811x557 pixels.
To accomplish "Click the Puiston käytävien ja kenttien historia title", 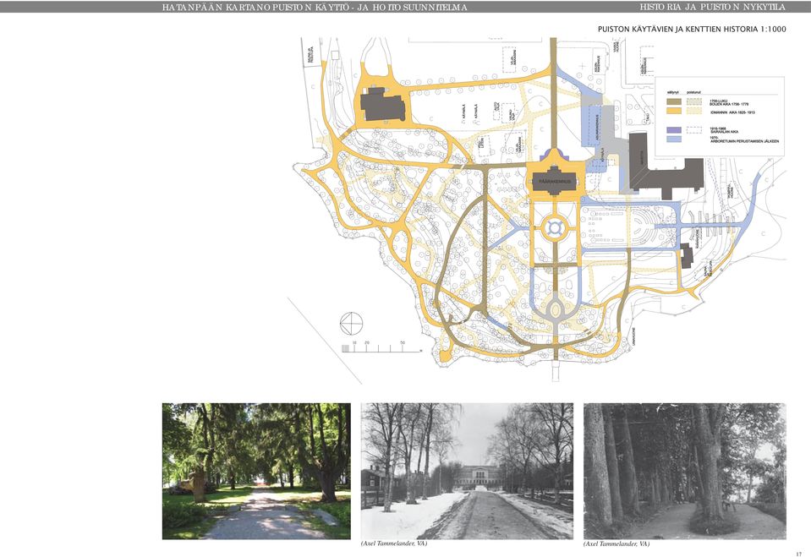I will pos(692,29).
